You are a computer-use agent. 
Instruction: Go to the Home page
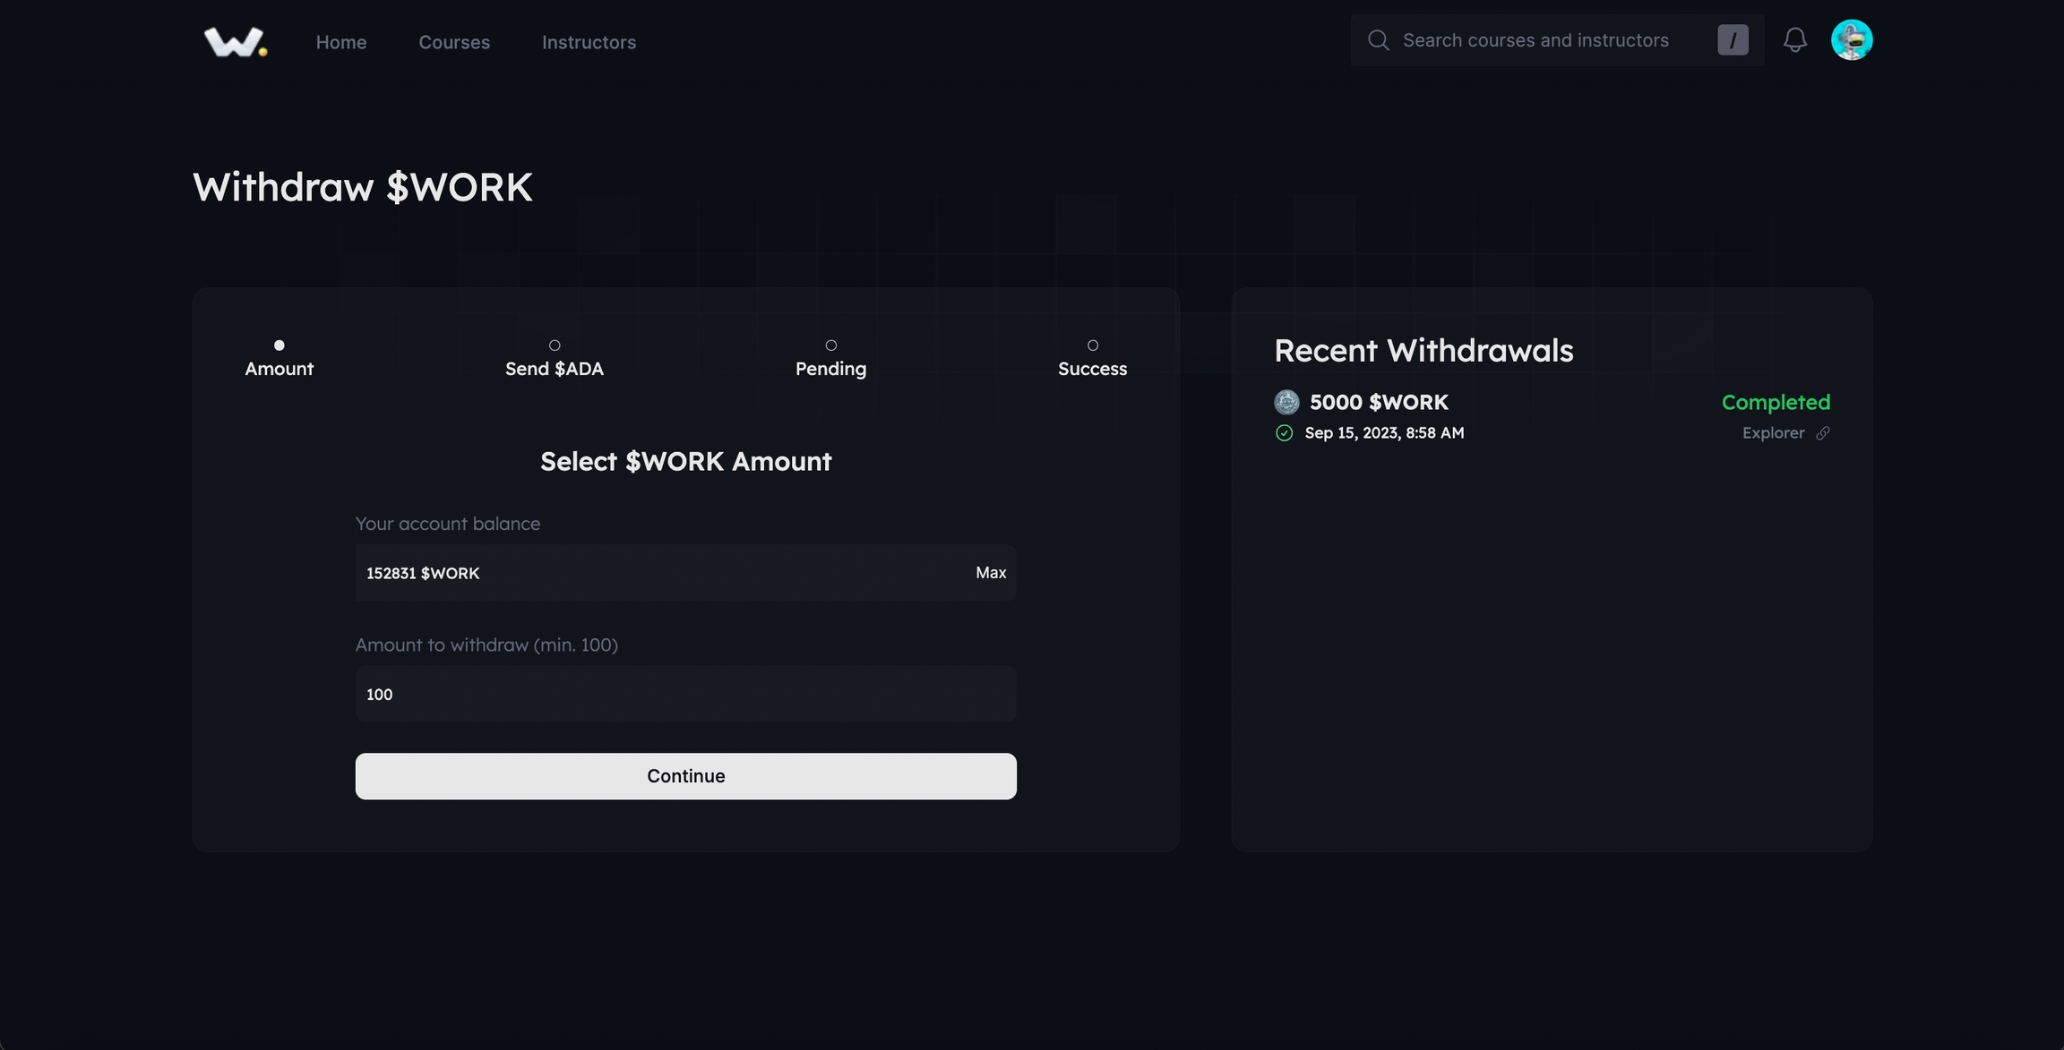click(340, 42)
